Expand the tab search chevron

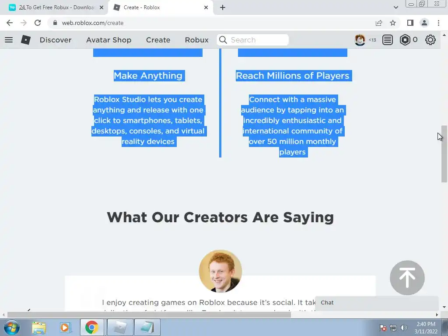tap(395, 7)
